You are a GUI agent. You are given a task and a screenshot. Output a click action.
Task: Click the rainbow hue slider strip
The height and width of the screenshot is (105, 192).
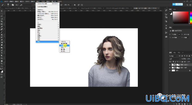[x=191, y=17]
